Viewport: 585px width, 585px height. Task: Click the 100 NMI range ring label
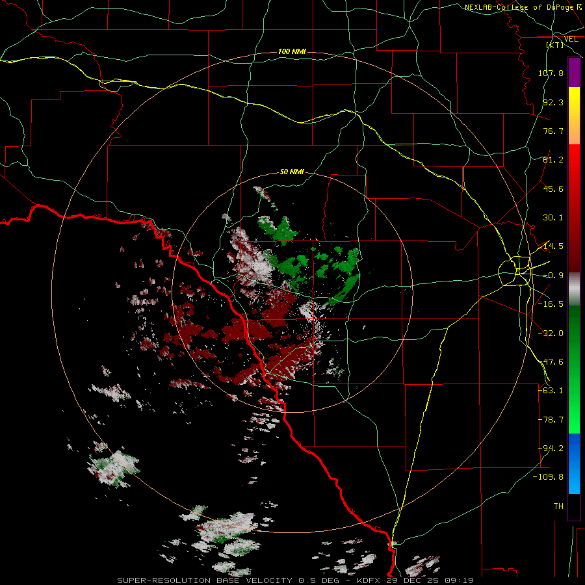pos(292,51)
